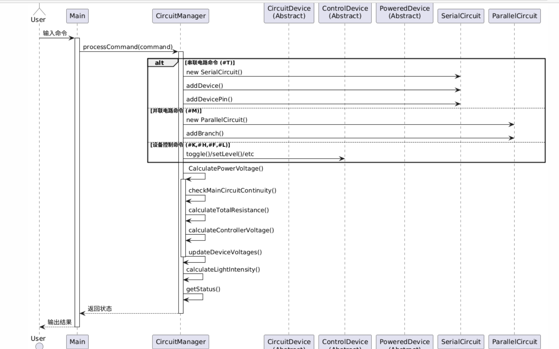This screenshot has width=559, height=349.
Task: Select the addDevice() message label
Action: point(204,86)
